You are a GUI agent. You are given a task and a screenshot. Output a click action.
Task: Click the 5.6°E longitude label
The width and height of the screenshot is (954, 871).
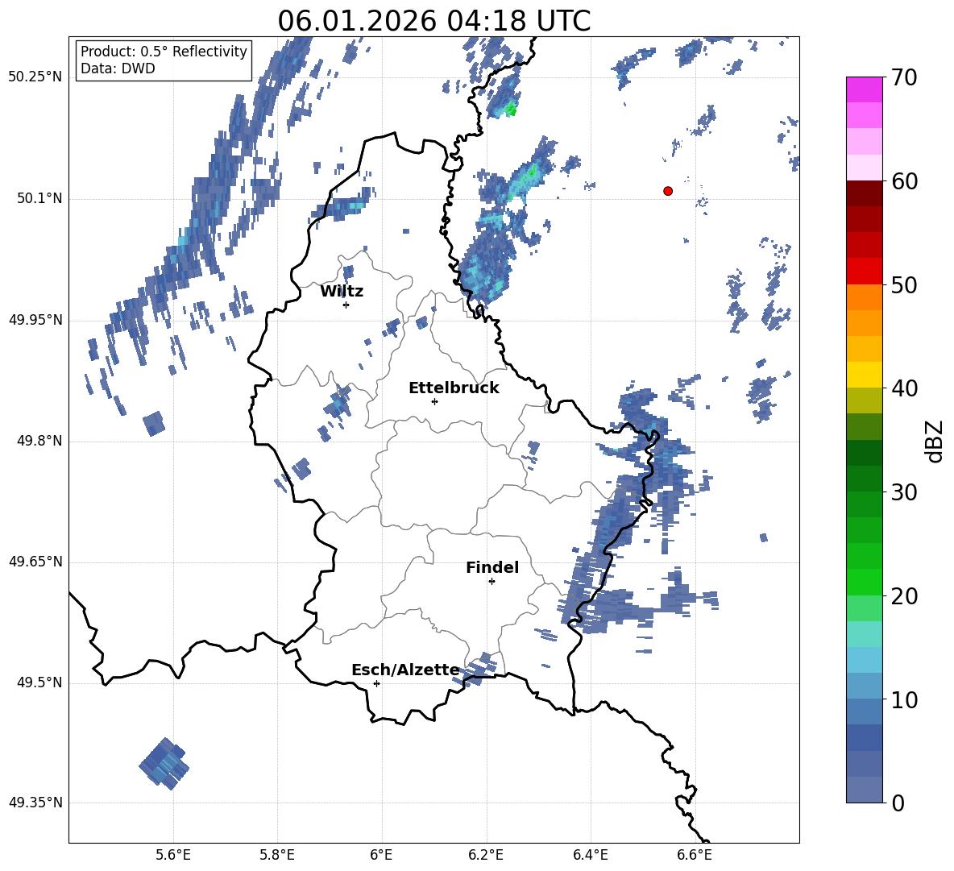(173, 855)
